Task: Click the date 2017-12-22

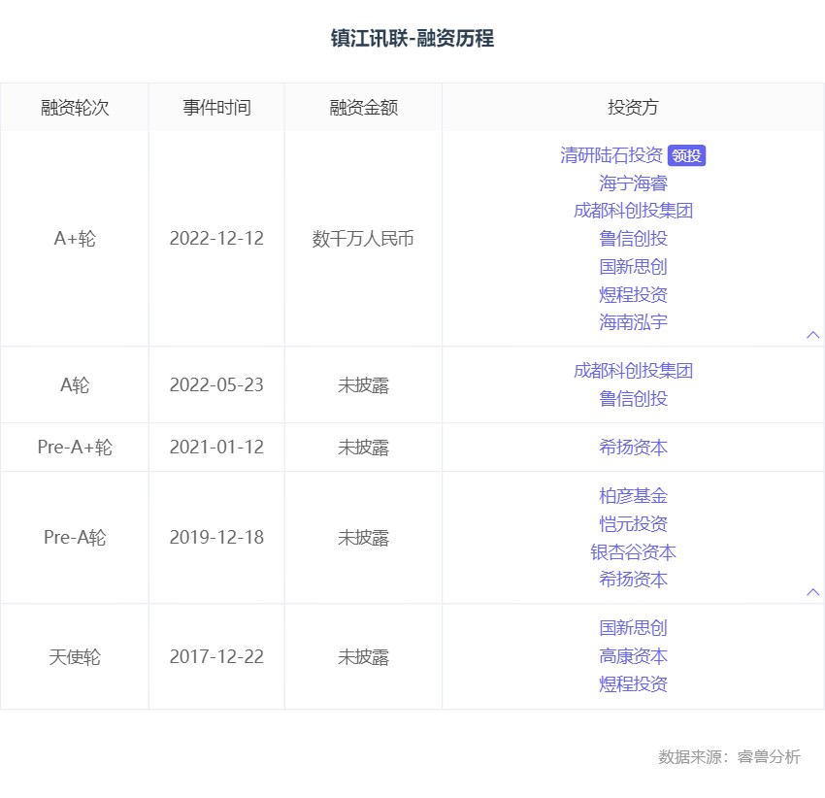Action: (216, 657)
